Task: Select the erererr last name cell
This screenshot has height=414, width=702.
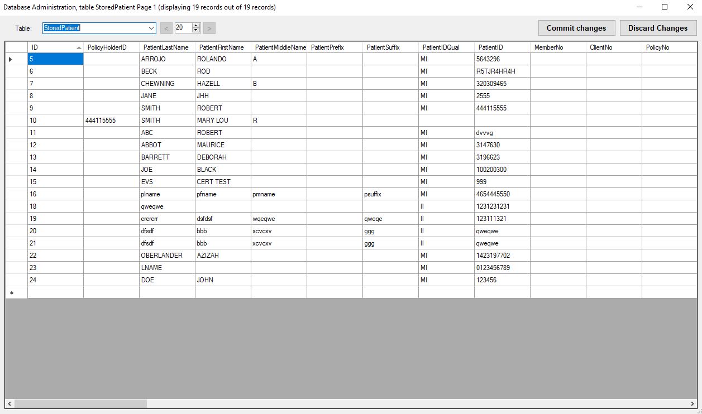Action: pos(167,219)
